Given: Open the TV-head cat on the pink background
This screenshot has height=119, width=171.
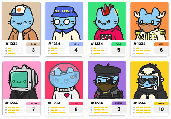Looking at the screenshot, I should tap(22, 80).
